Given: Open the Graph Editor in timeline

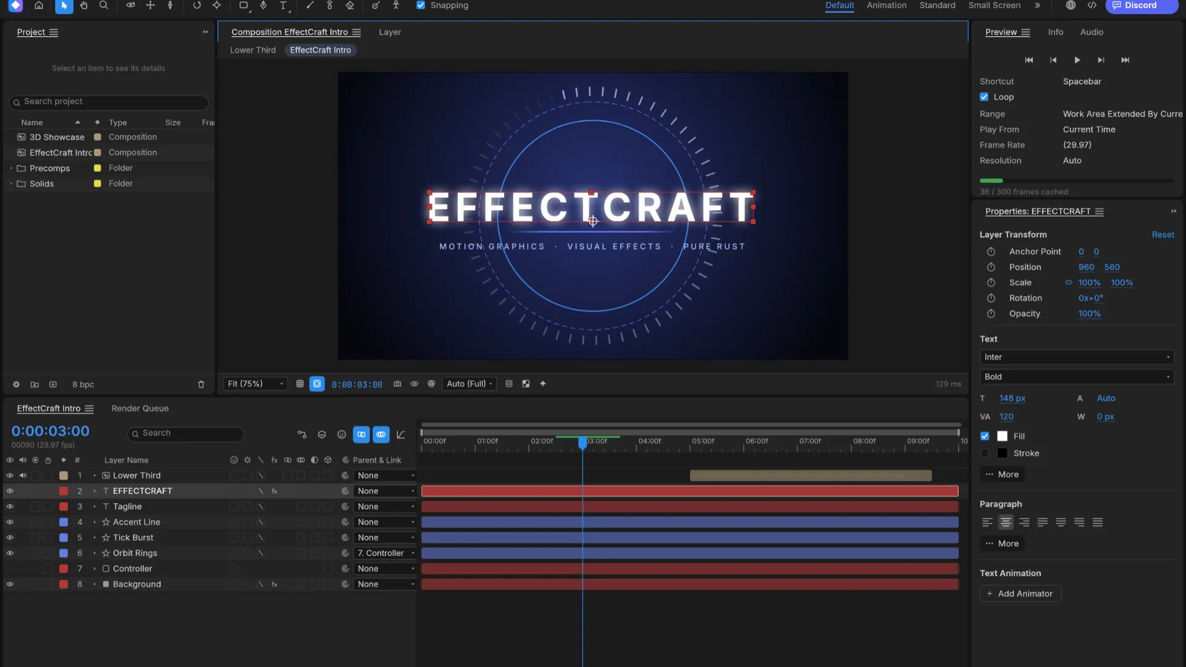Looking at the screenshot, I should click(x=401, y=435).
